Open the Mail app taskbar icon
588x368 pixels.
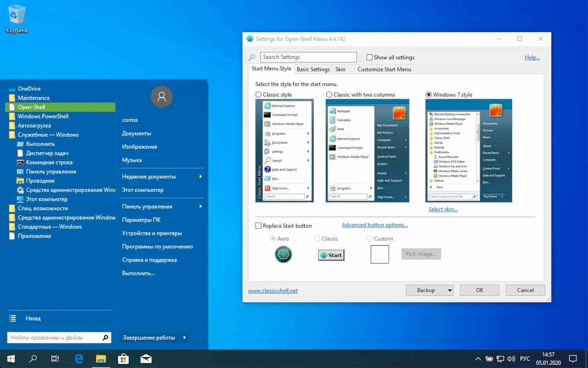tap(146, 359)
